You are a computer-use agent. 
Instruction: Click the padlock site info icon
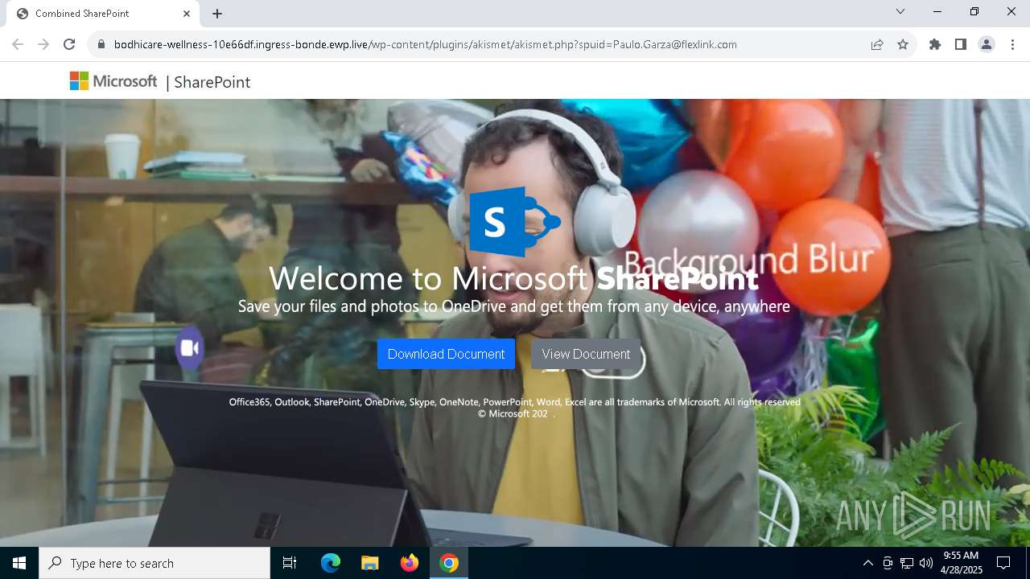point(101,44)
